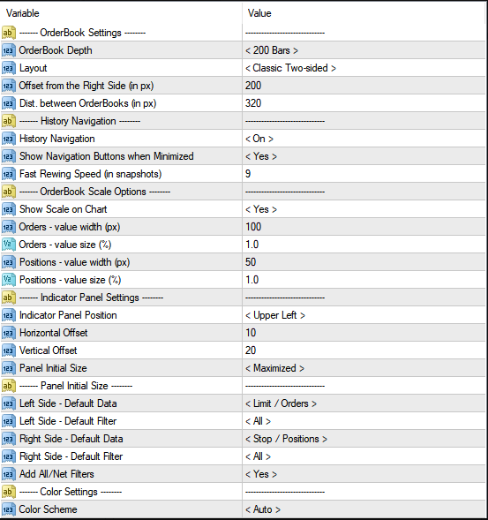Select the Left Side - Default Filter row
Image resolution: width=488 pixels, height=520 pixels.
coord(244,421)
